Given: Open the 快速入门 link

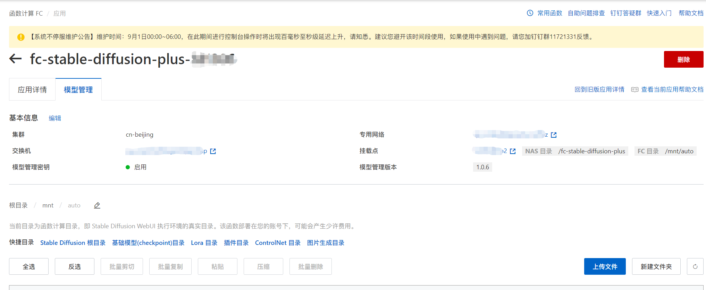Looking at the screenshot, I should pyautogui.click(x=659, y=13).
